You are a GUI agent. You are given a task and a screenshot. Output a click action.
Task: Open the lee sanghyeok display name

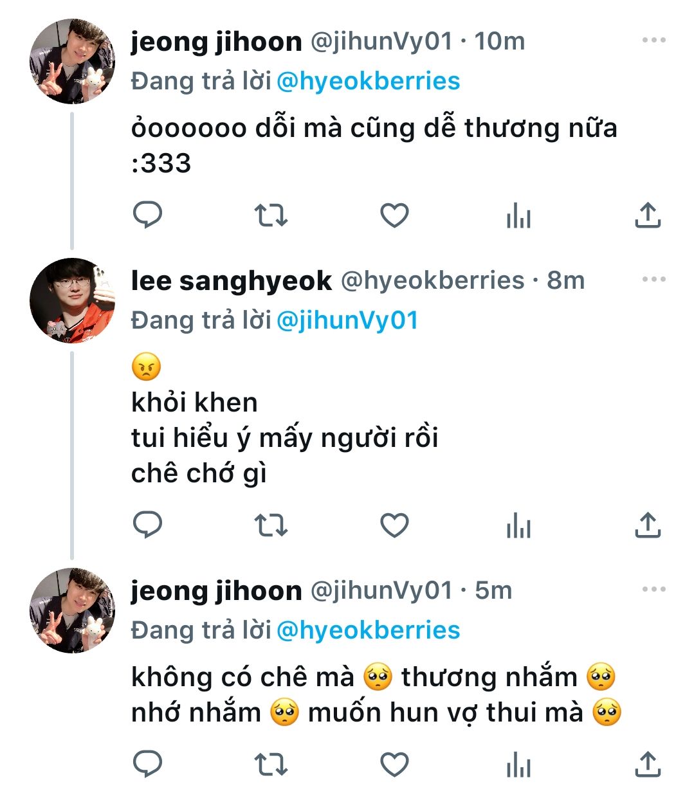point(231,280)
